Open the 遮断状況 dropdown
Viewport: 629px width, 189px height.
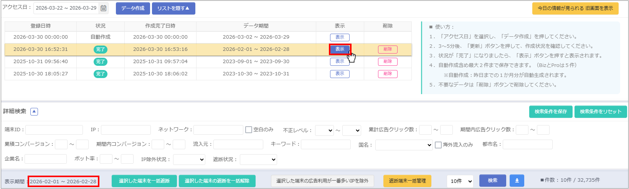(258, 160)
